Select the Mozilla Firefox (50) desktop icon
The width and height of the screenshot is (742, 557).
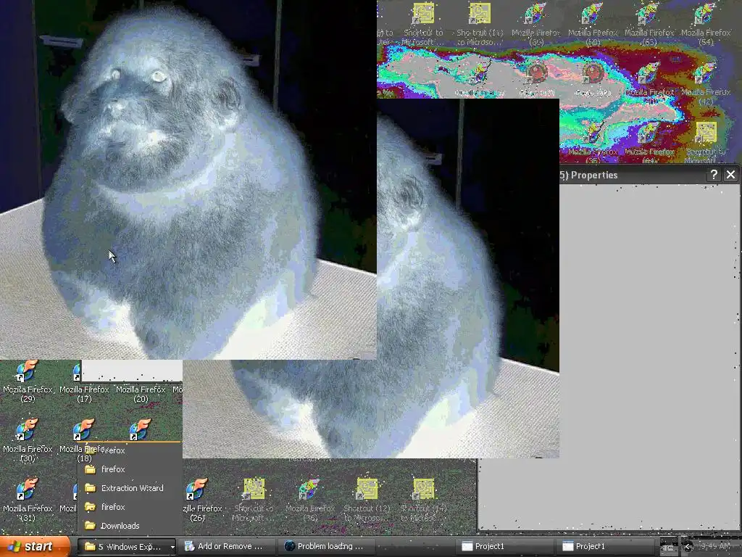click(x=593, y=24)
